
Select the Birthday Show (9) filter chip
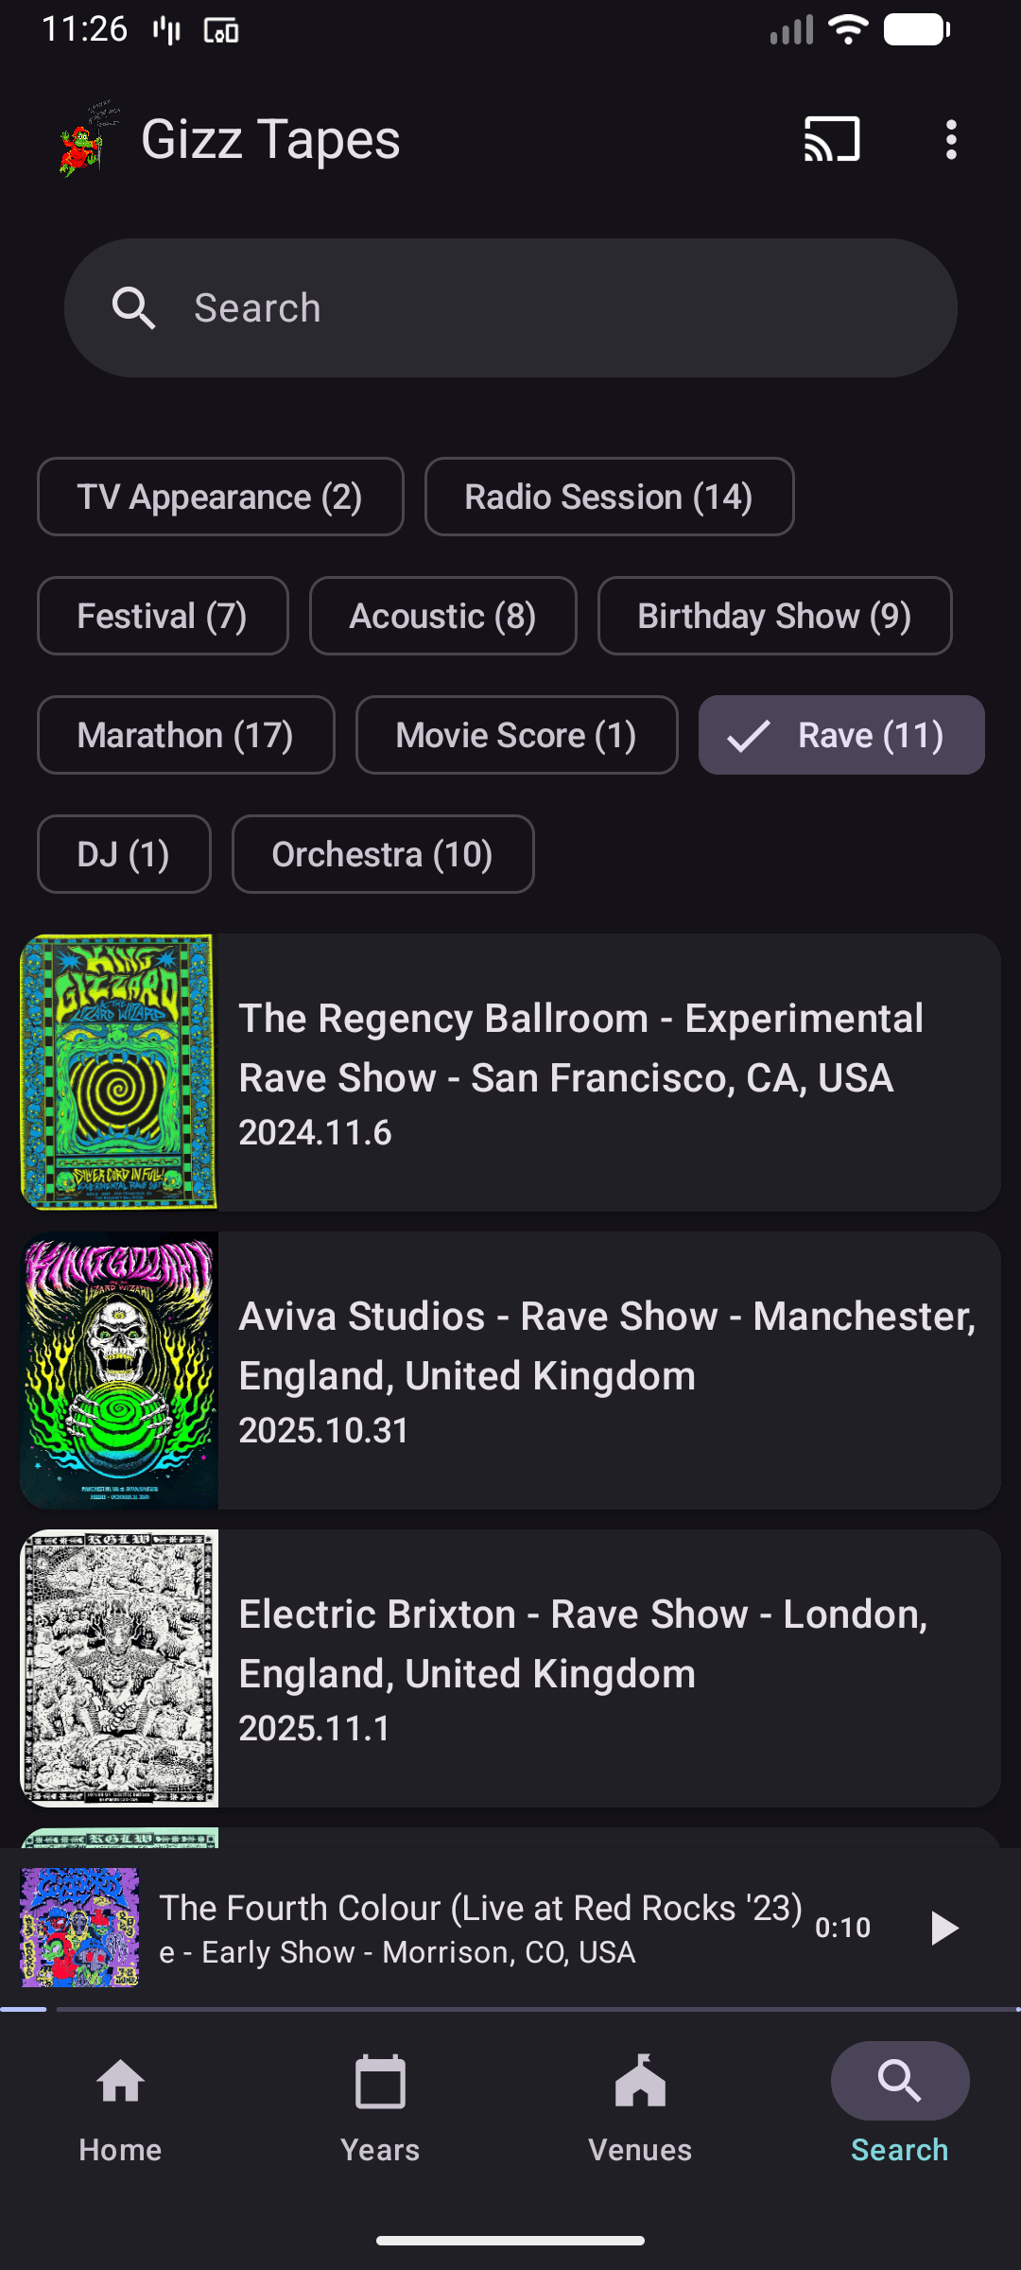(x=775, y=616)
